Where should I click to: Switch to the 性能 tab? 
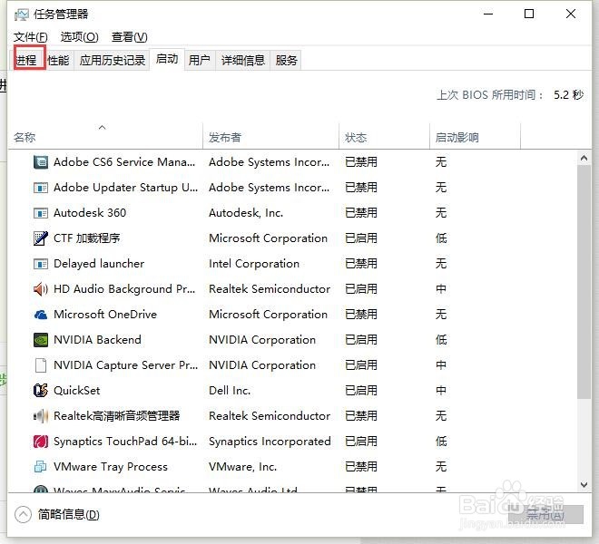[58, 60]
